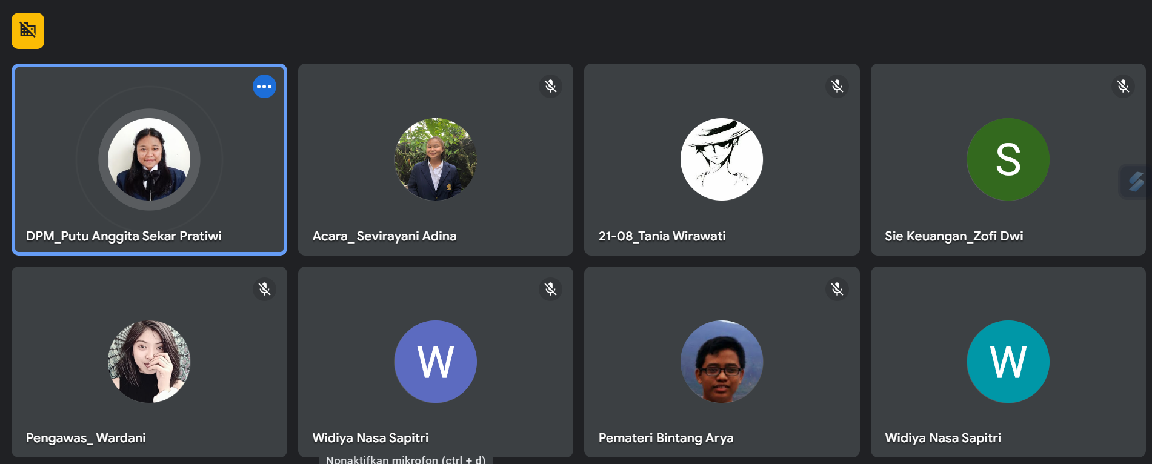Image resolution: width=1152 pixels, height=464 pixels.
Task: Click profile photo in Pengawas_ Wardani tile
Action: [149, 362]
